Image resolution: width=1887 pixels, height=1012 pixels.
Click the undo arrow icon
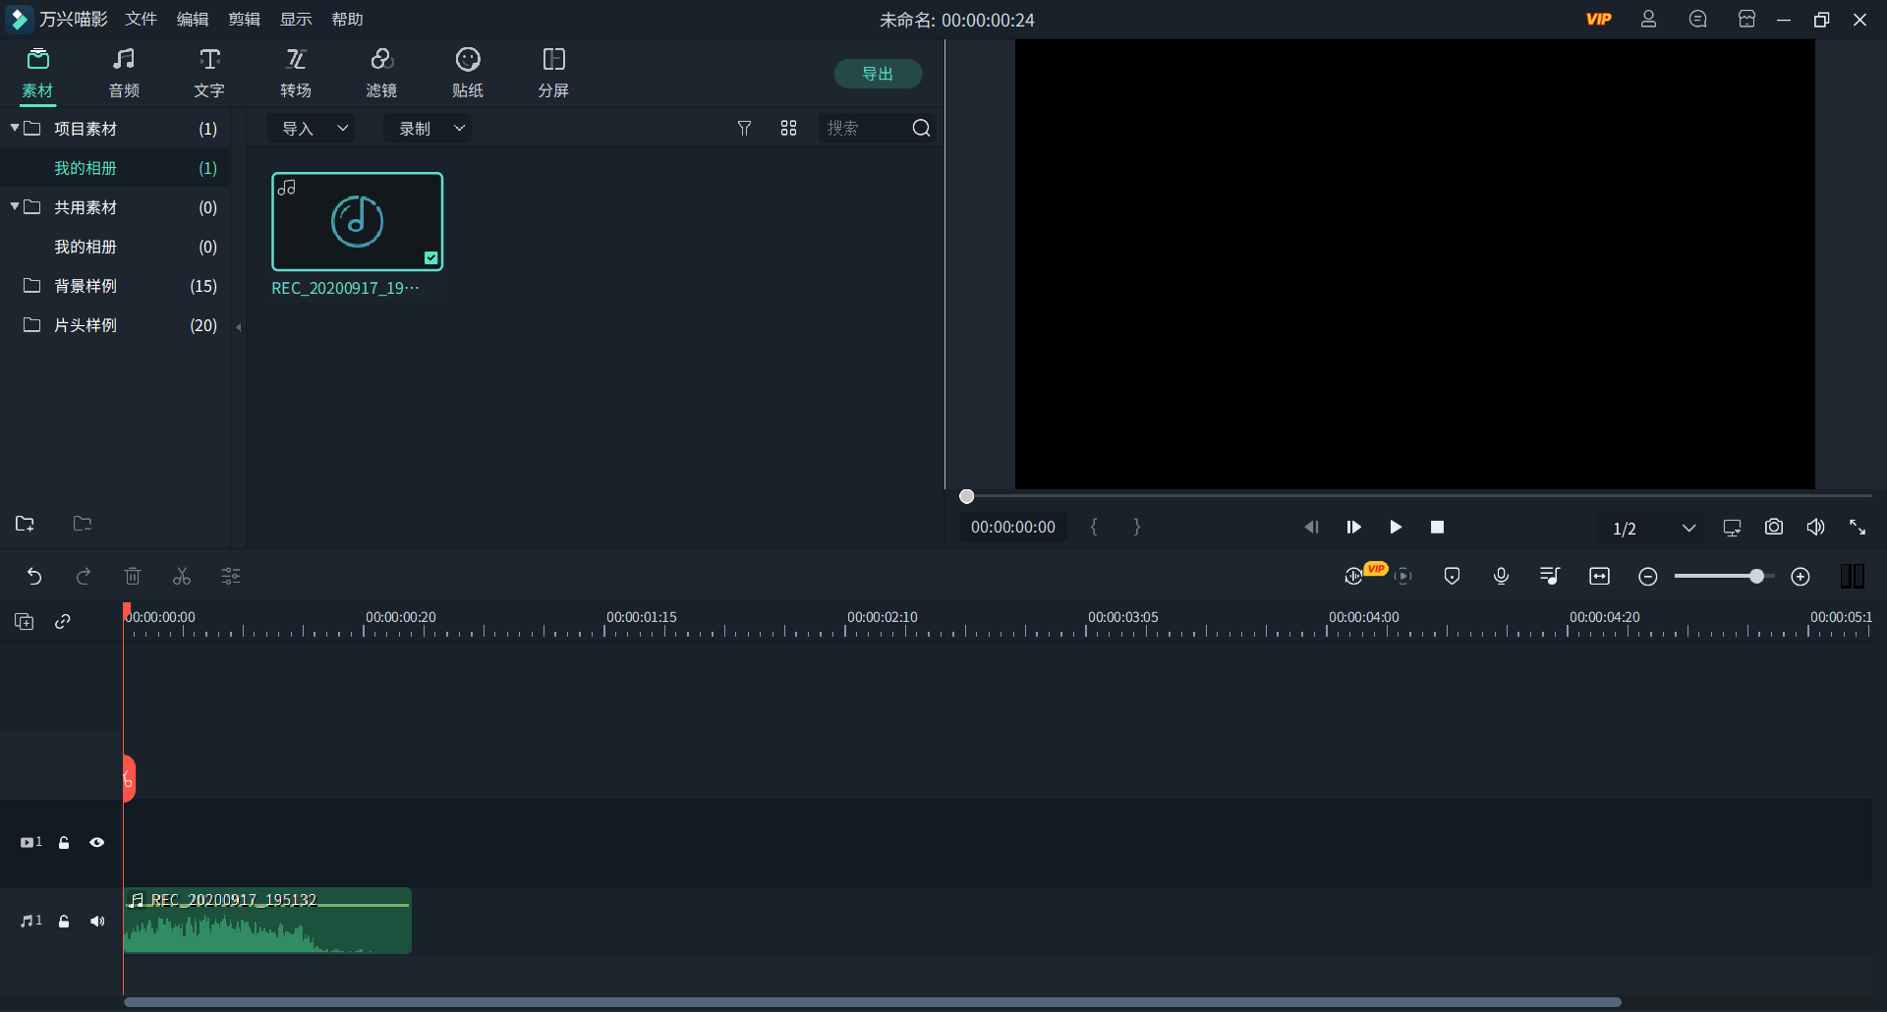pyautogui.click(x=34, y=577)
